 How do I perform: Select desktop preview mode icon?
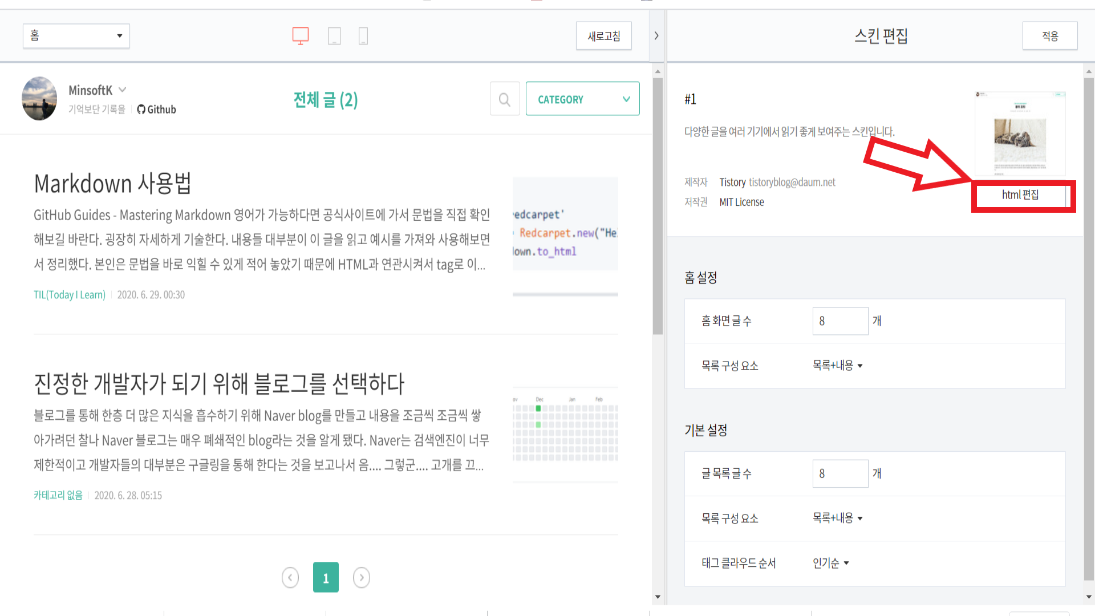click(301, 35)
